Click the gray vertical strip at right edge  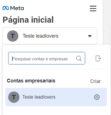click(x=107, y=22)
